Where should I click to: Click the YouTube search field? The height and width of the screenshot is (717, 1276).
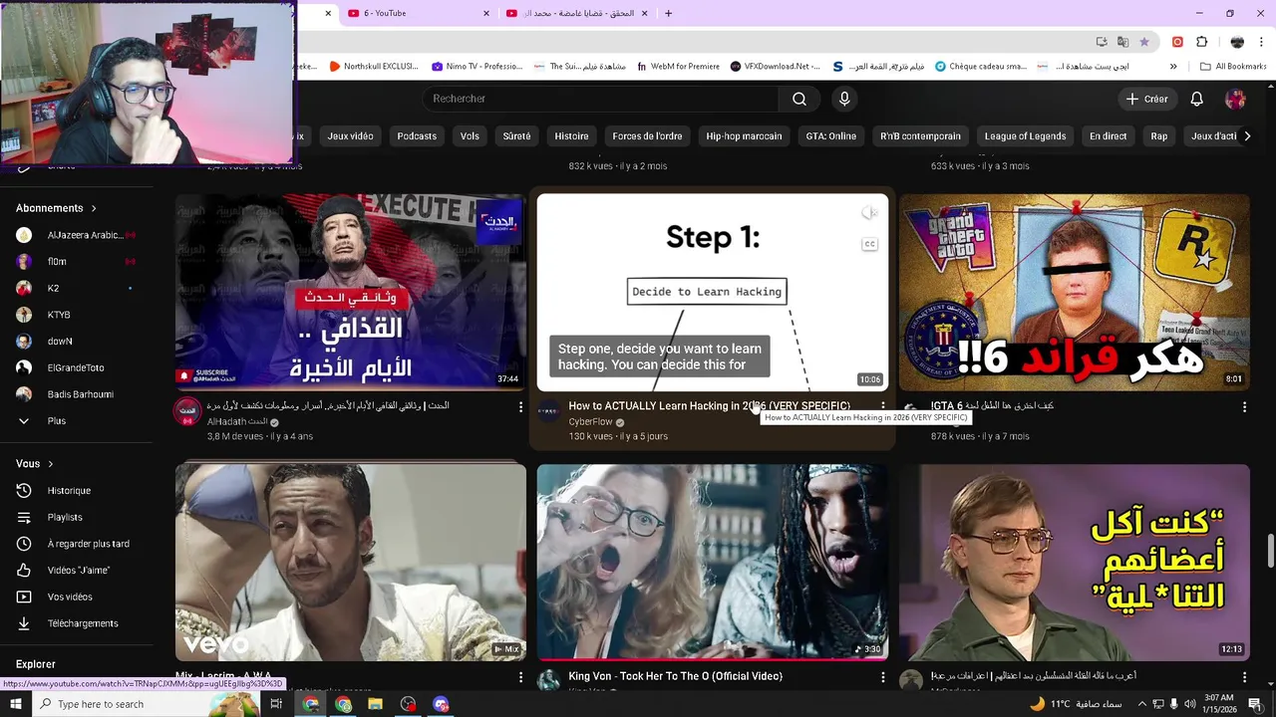(x=601, y=99)
